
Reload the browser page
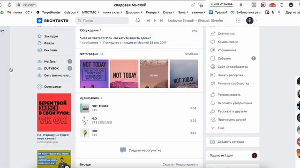9,5
